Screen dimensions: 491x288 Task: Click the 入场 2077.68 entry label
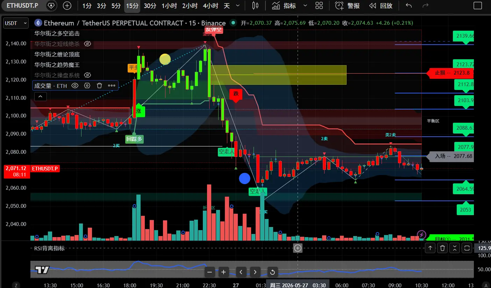tap(451, 156)
